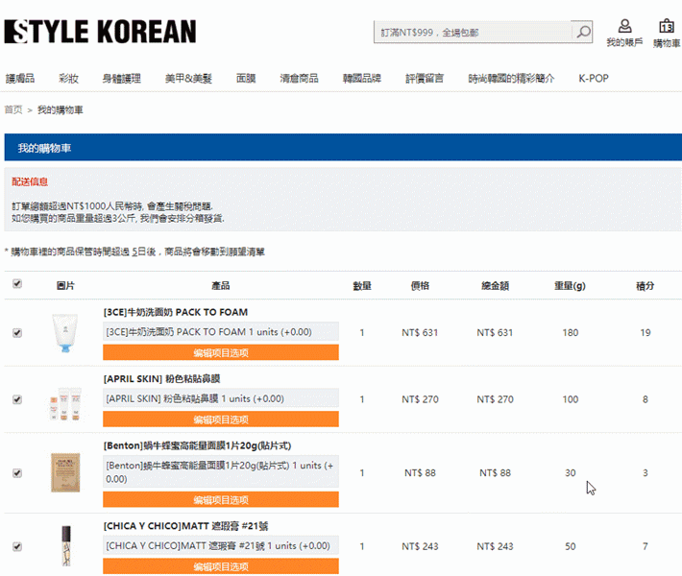Click weight value 180
This screenshot has width=682, height=576.
pos(570,332)
